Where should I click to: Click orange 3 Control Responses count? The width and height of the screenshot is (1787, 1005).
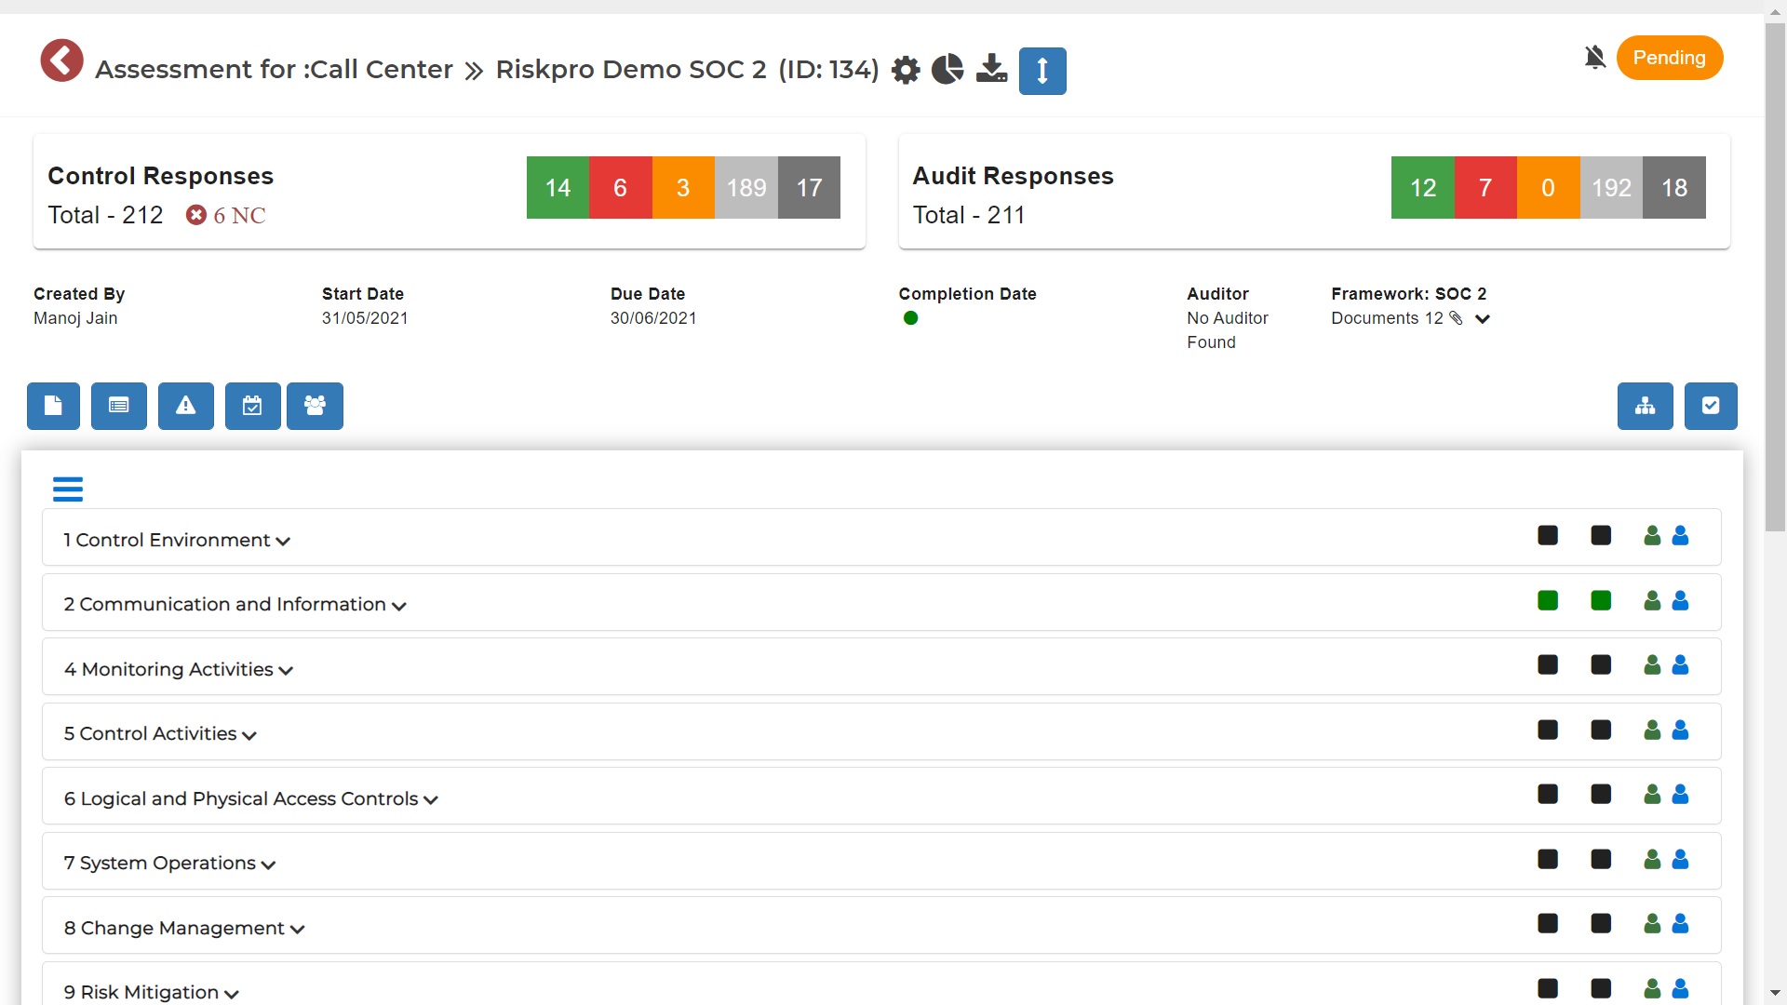click(x=683, y=188)
